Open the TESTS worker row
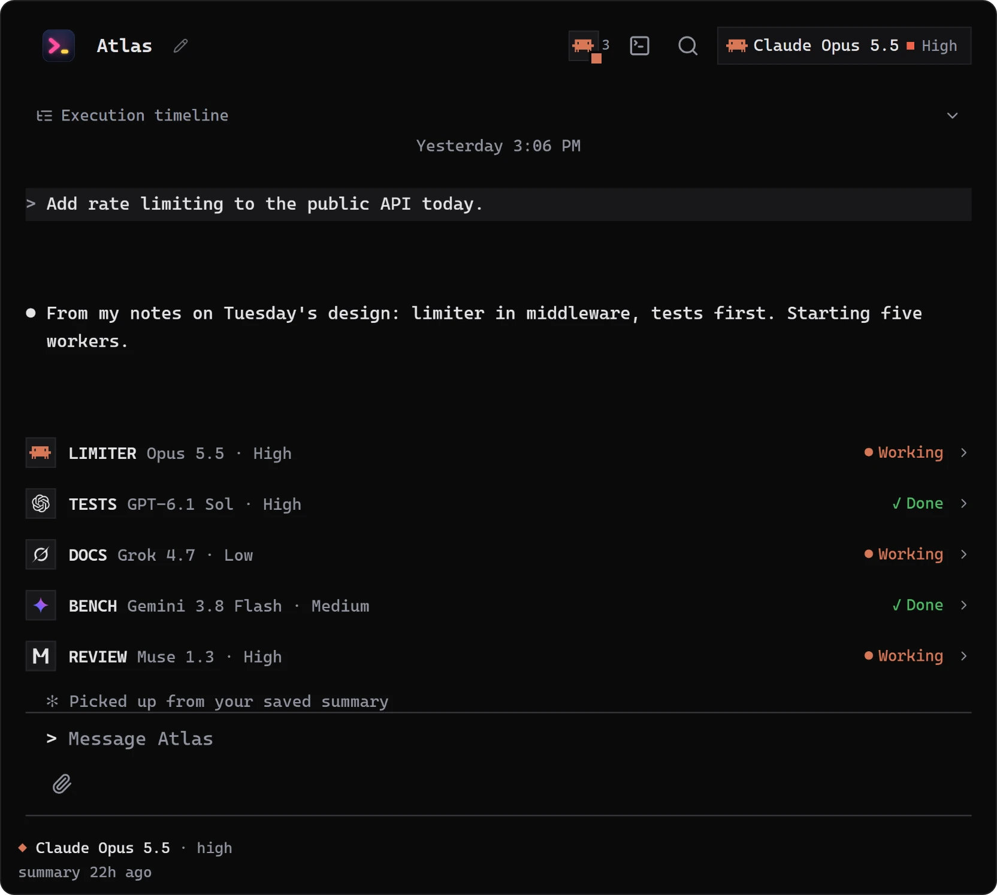This screenshot has width=997, height=895. (x=498, y=504)
